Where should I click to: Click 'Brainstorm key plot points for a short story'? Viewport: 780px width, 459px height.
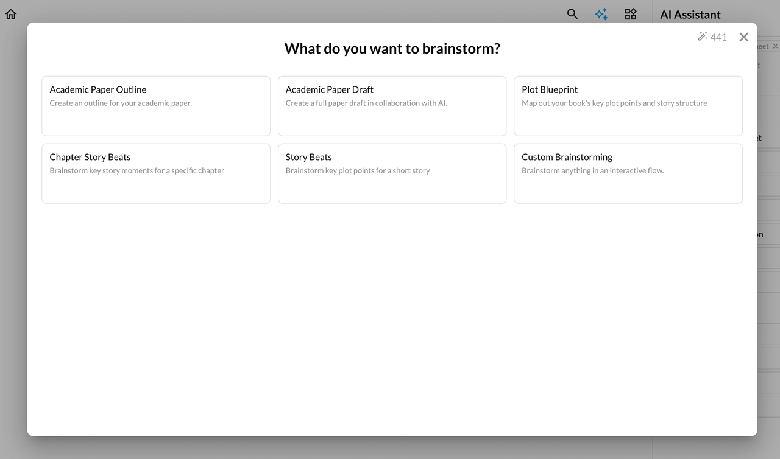tap(358, 171)
